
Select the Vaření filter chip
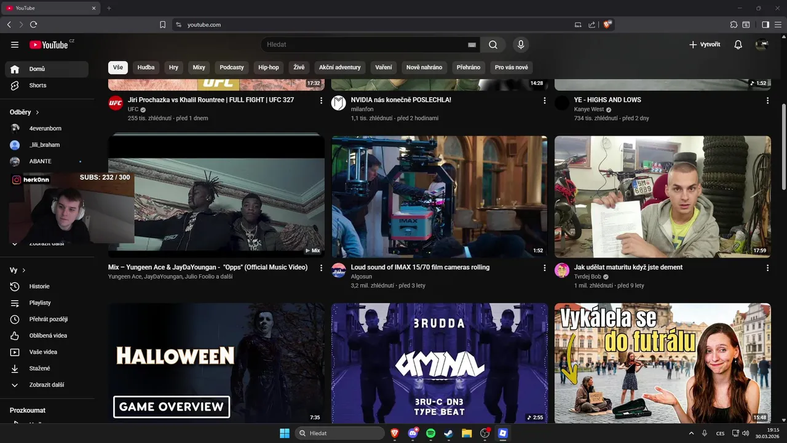(384, 67)
